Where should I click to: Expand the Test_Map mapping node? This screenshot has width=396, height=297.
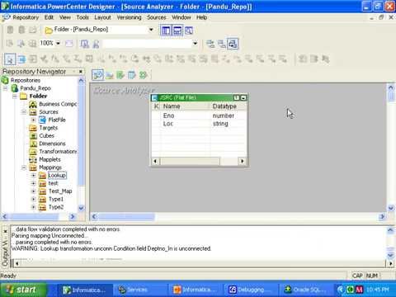(34, 191)
